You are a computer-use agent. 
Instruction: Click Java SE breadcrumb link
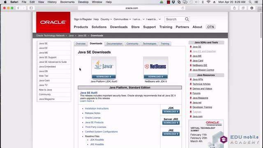click(x=82, y=36)
